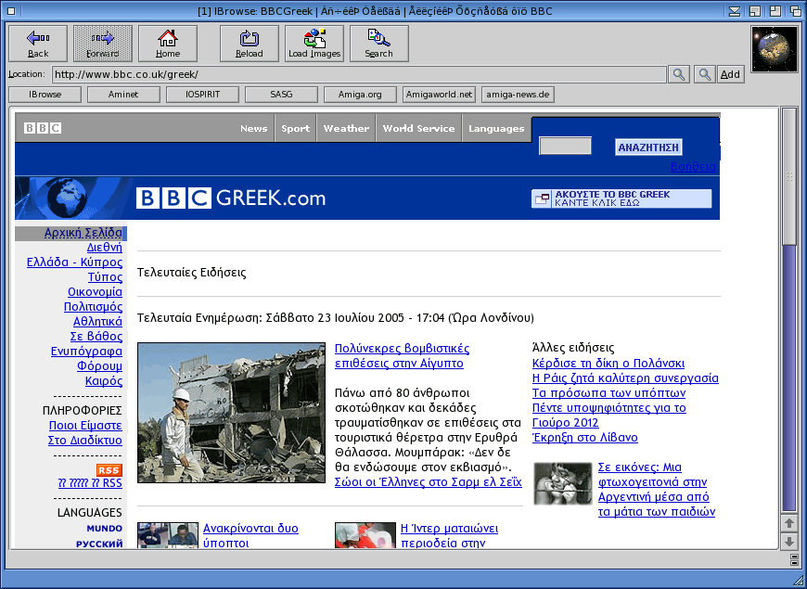Open the IOSPIRIT bookmark button

203,95
